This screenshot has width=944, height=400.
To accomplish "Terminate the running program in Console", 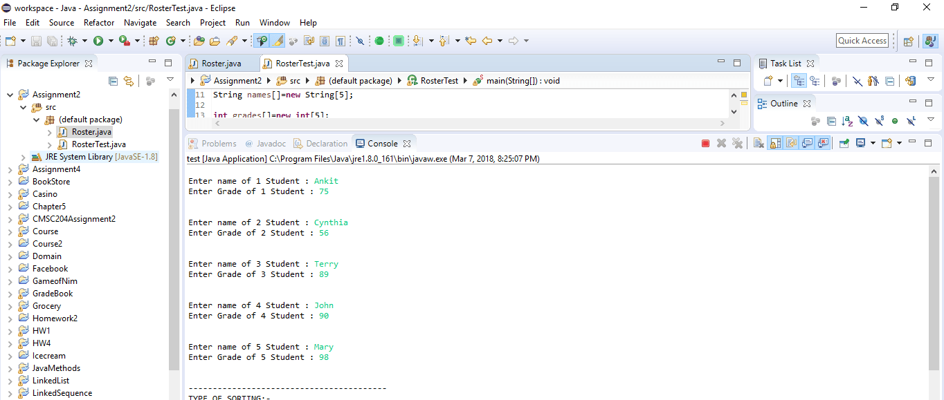I will [705, 143].
